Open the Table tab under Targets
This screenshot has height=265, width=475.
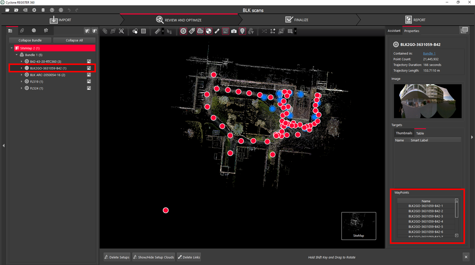[420, 133]
